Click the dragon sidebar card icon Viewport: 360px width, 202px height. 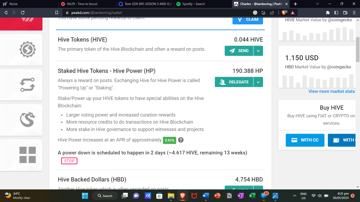coord(28,120)
